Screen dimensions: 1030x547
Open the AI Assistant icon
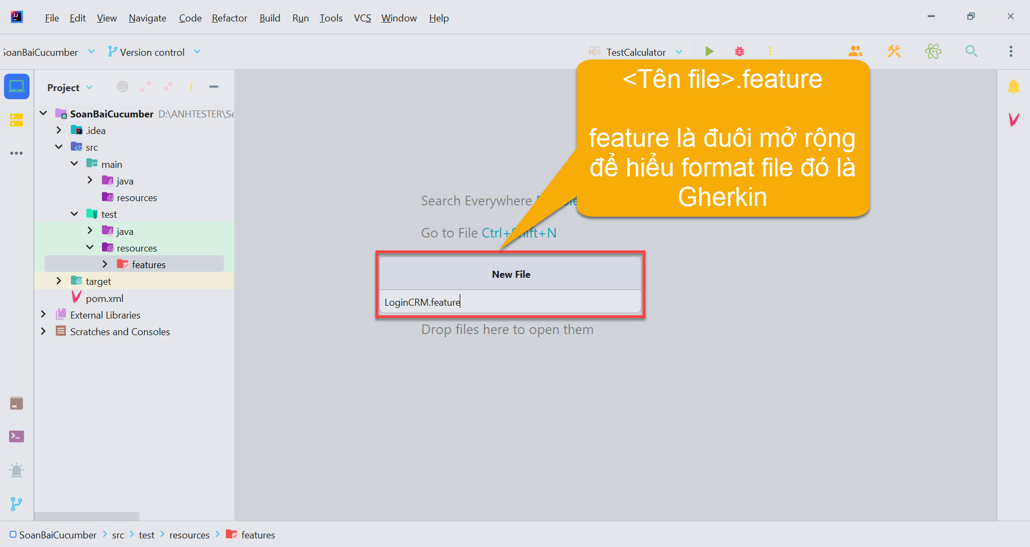(x=933, y=51)
